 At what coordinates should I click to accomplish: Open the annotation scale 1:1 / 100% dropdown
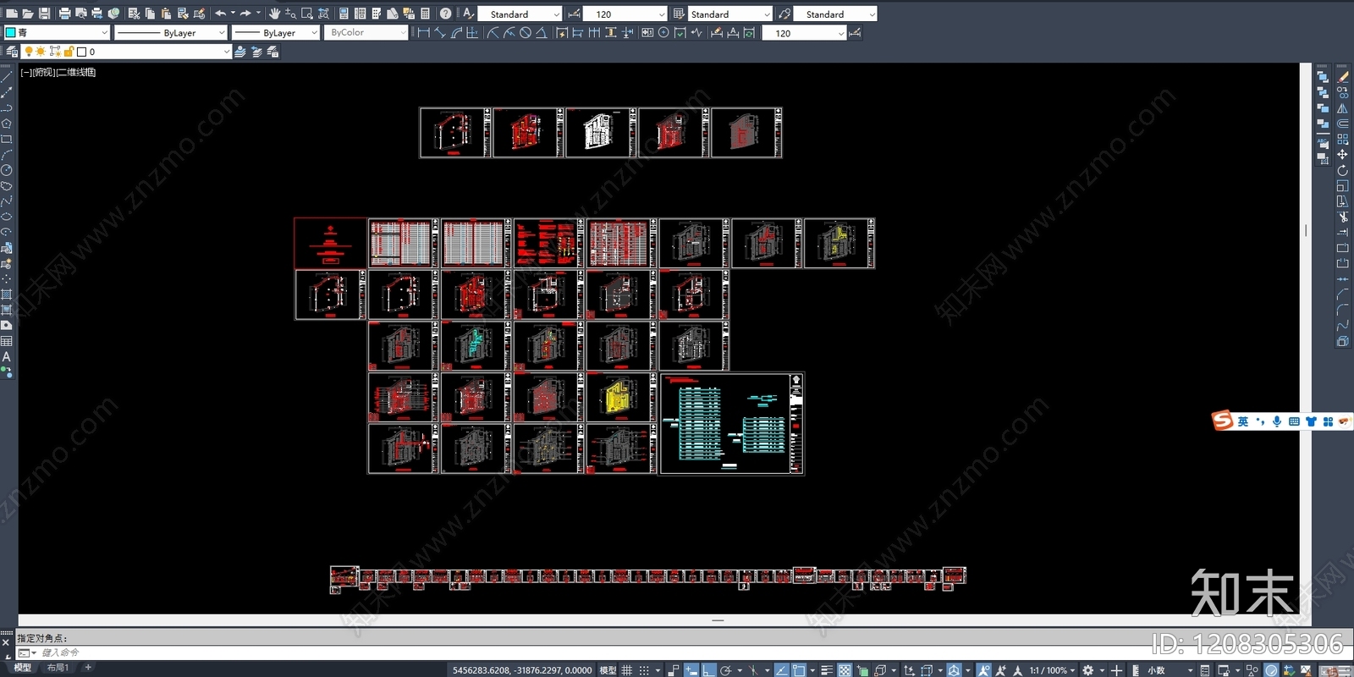1052,670
